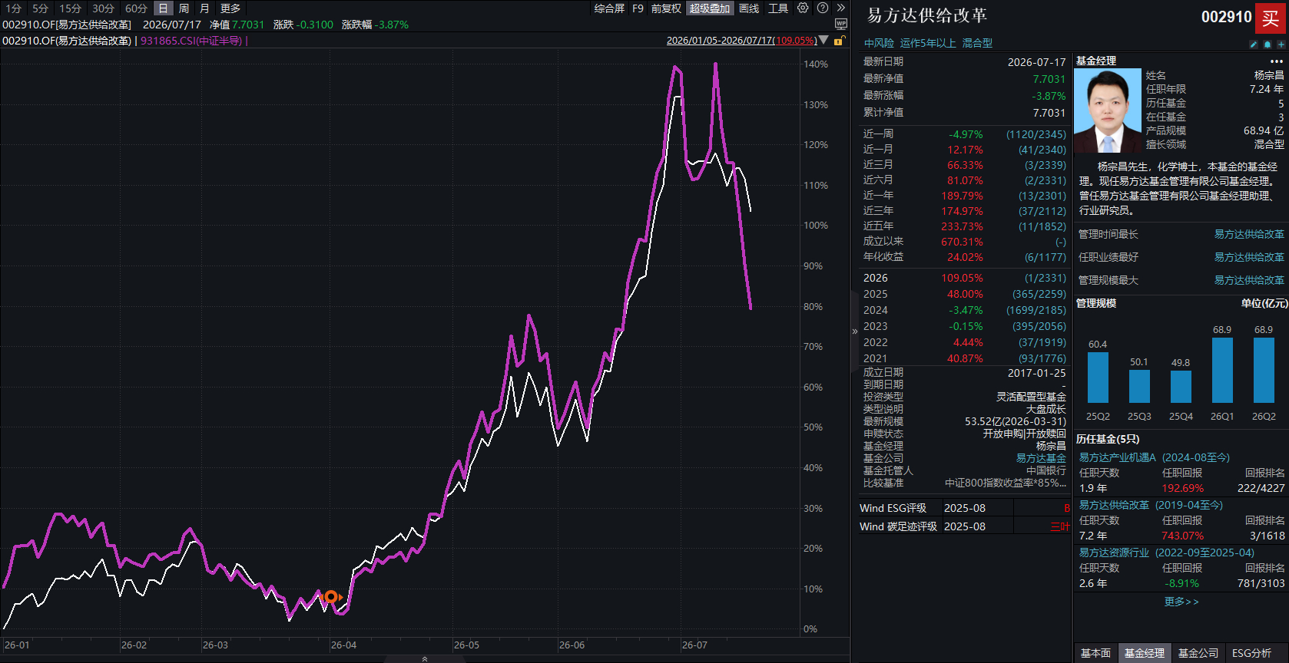1289x663 pixels.
Task: Open 任职业绩最好 易方达供给改革 link
Action: pos(1249,257)
